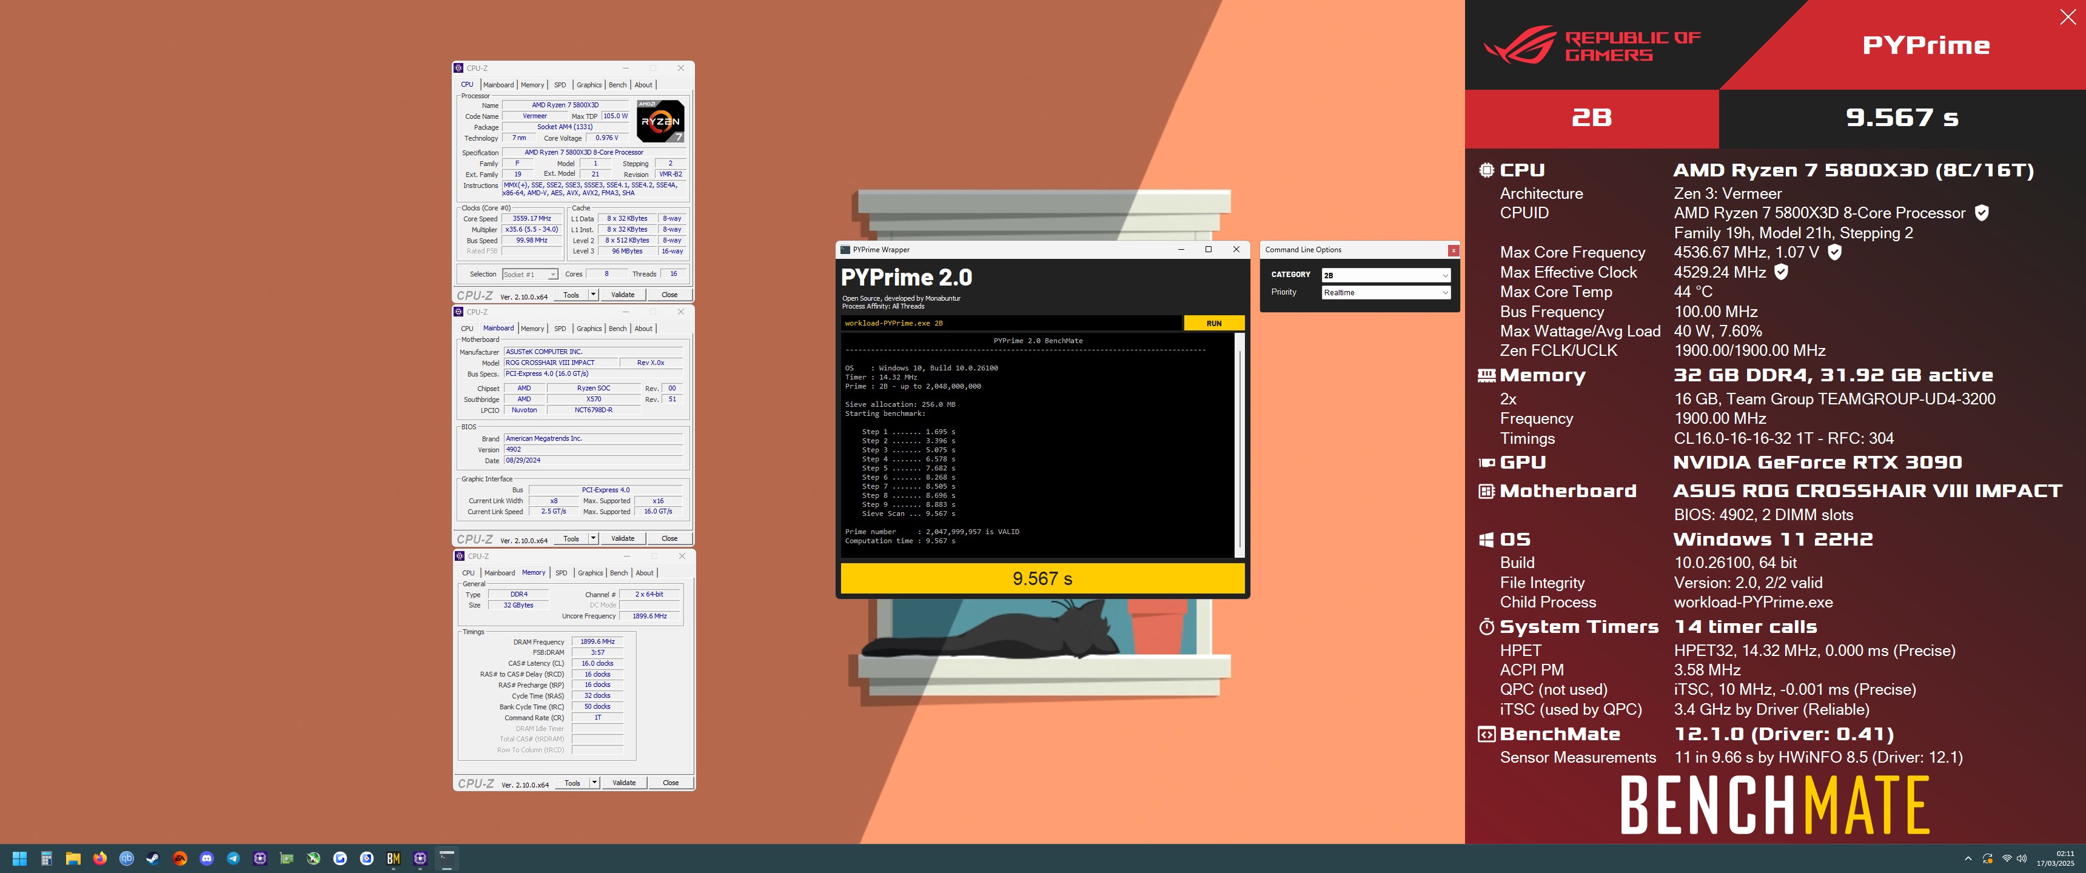Screen dimensions: 2086x873
Task: Open Graphics tab in middle CPU-Z window
Action: [x=589, y=329]
